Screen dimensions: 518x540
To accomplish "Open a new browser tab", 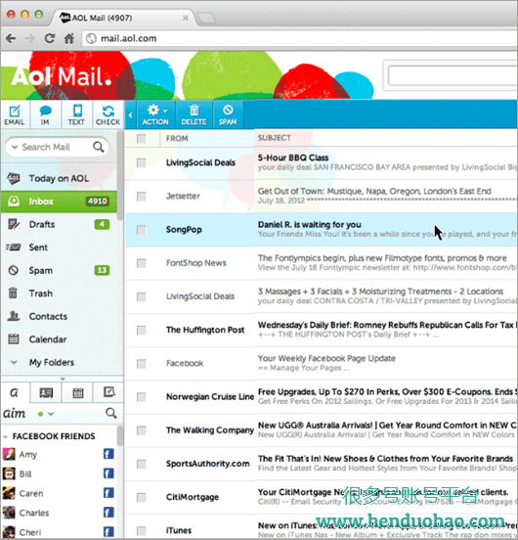I will pos(206,18).
